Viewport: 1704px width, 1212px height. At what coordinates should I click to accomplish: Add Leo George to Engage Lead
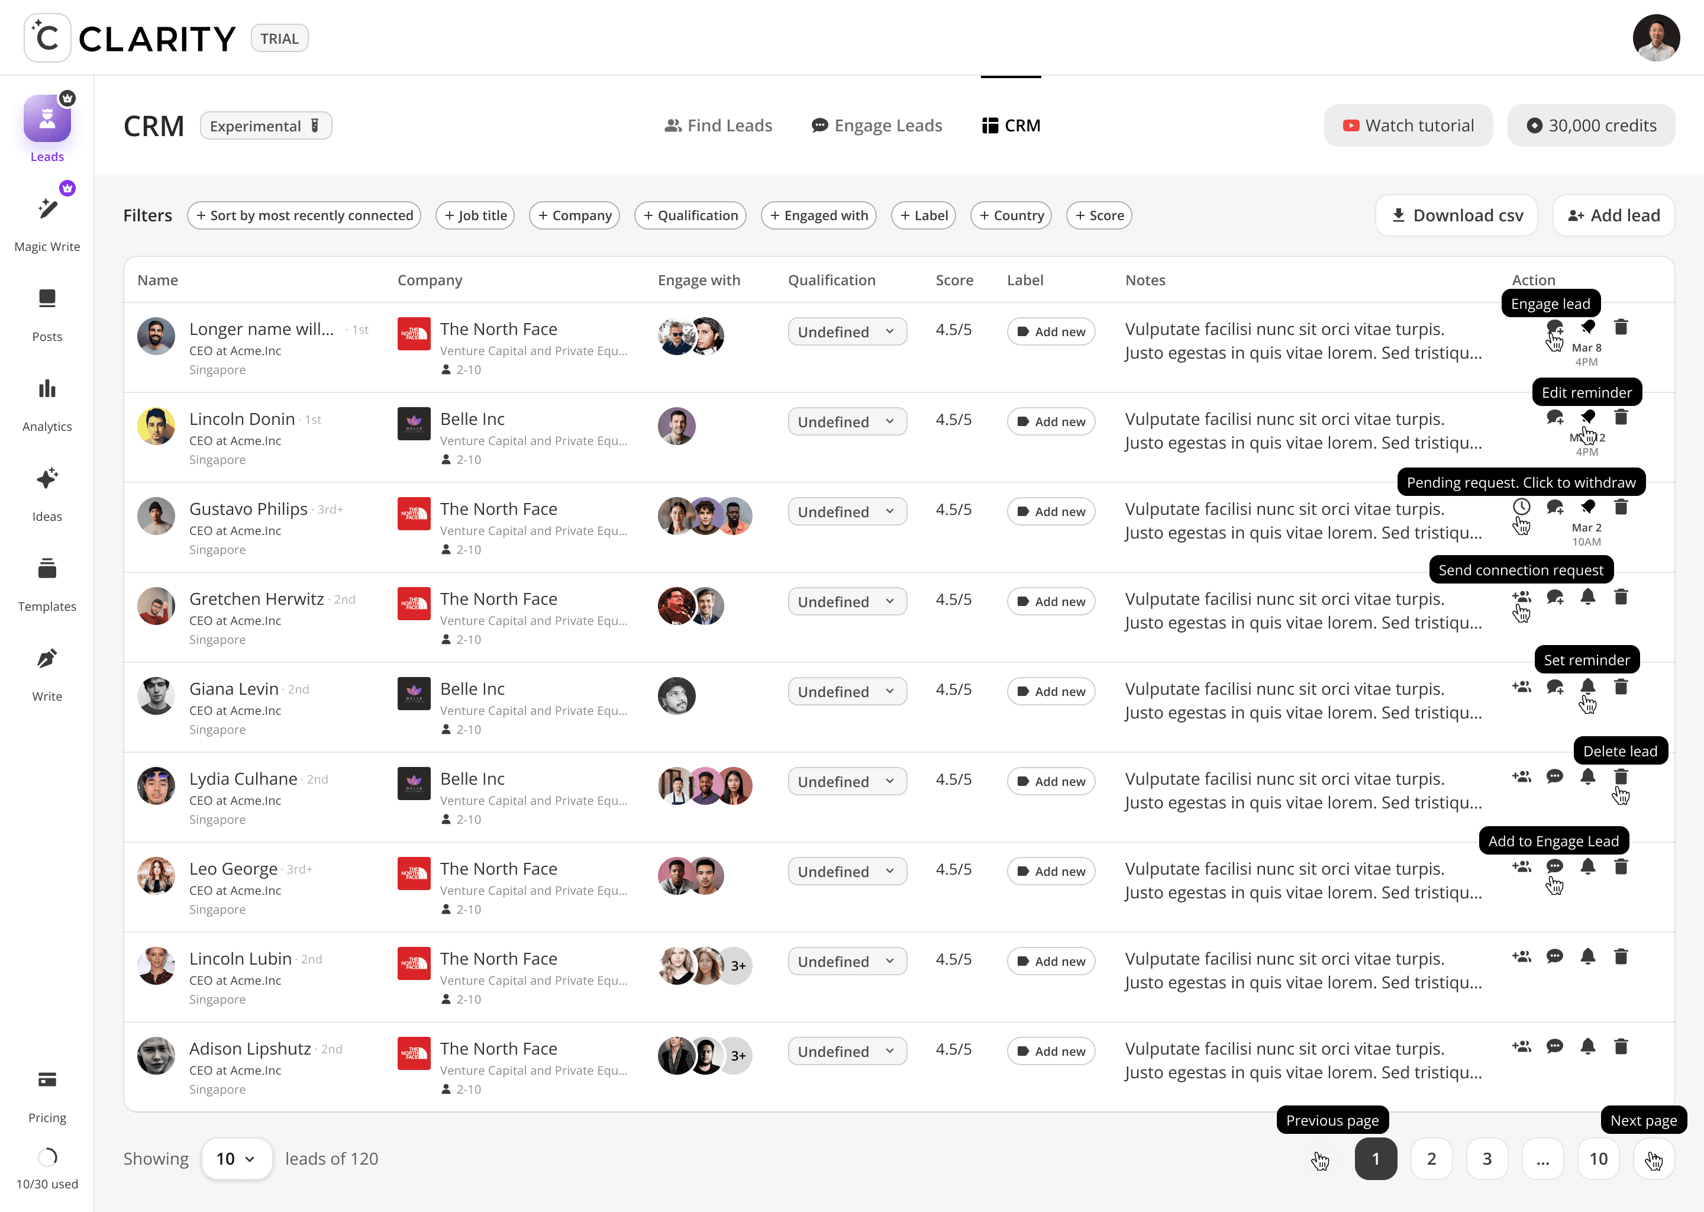pyautogui.click(x=1555, y=866)
